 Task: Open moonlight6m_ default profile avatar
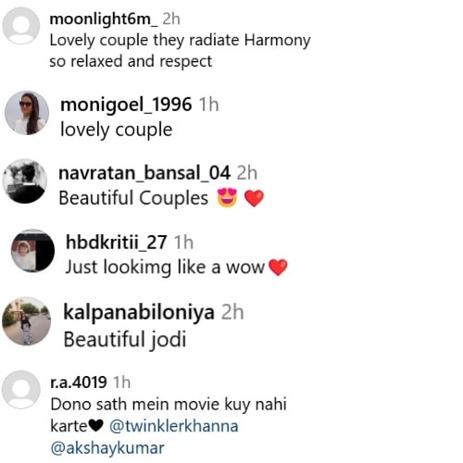pos(21,26)
